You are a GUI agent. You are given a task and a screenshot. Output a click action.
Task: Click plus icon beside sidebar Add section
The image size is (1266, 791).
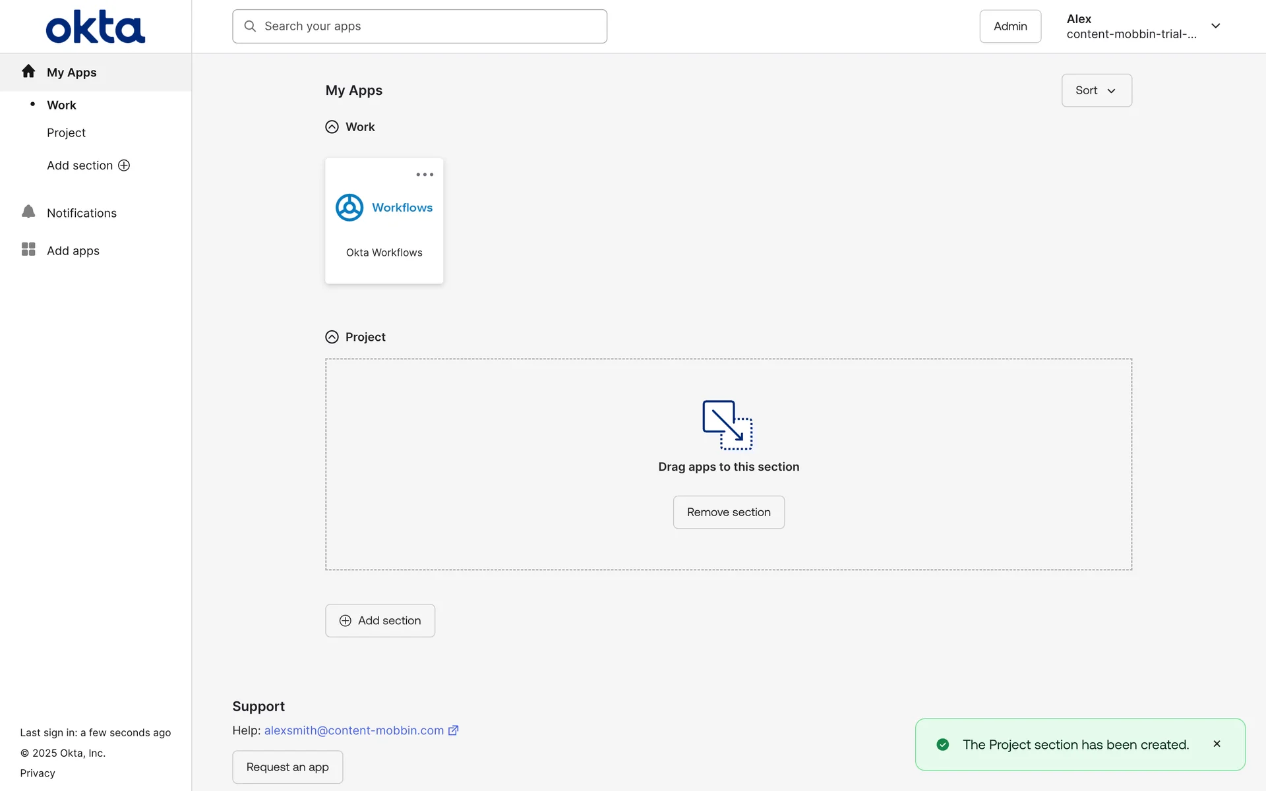[x=124, y=165]
